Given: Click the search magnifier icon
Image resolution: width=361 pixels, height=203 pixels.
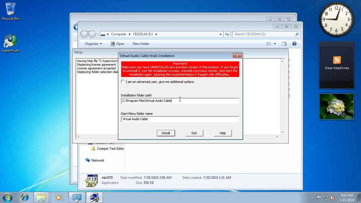Looking at the screenshot, I should [x=297, y=34].
